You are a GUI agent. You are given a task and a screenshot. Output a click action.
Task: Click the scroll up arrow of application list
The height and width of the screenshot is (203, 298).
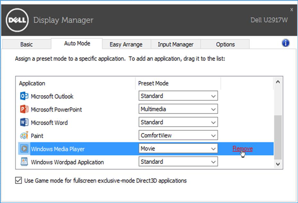[278, 82]
